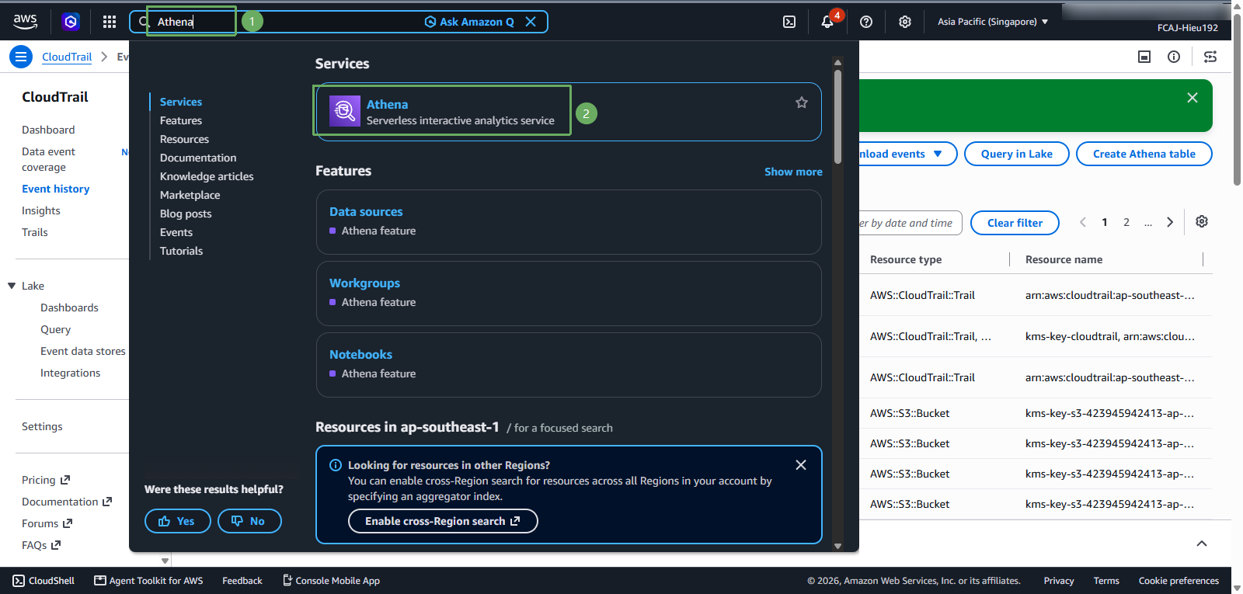The image size is (1243, 594).
Task: Click Query in Lake button
Action: pos(1017,154)
